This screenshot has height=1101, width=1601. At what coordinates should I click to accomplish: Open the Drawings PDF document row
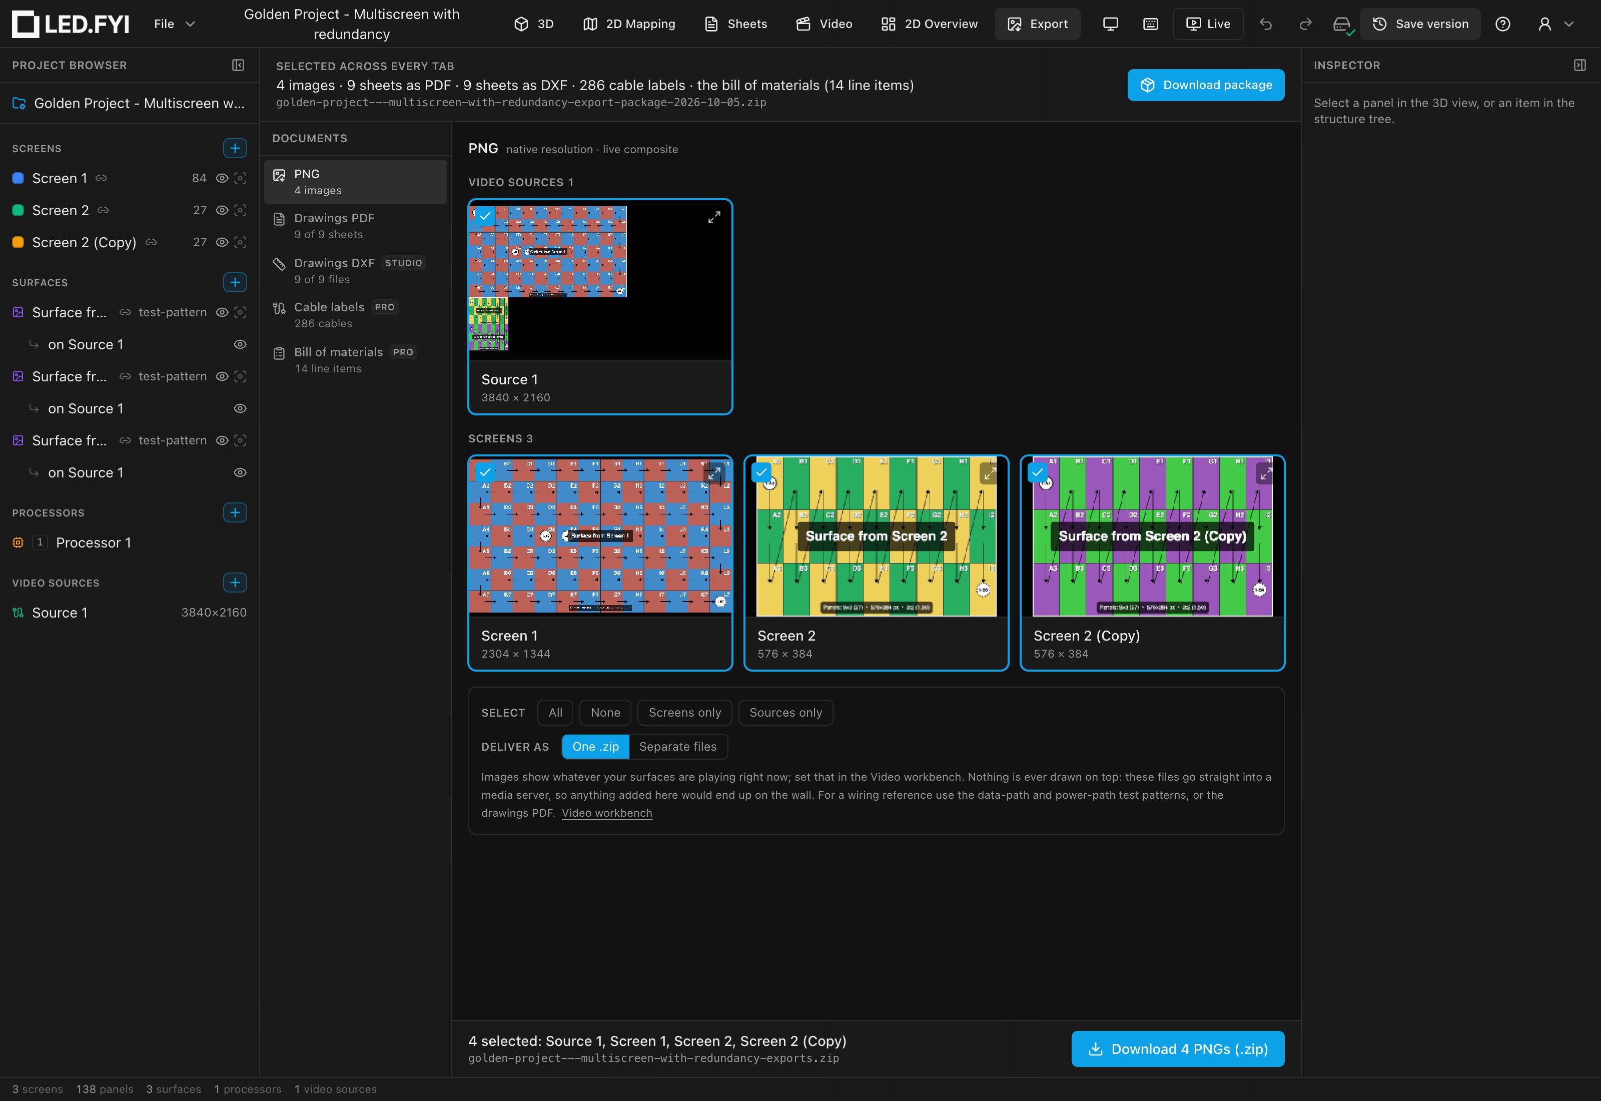356,226
